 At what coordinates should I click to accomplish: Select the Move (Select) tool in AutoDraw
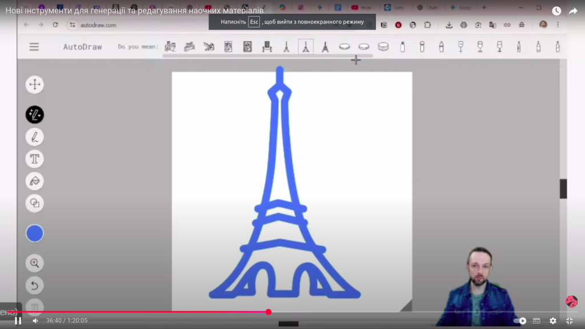pos(35,85)
